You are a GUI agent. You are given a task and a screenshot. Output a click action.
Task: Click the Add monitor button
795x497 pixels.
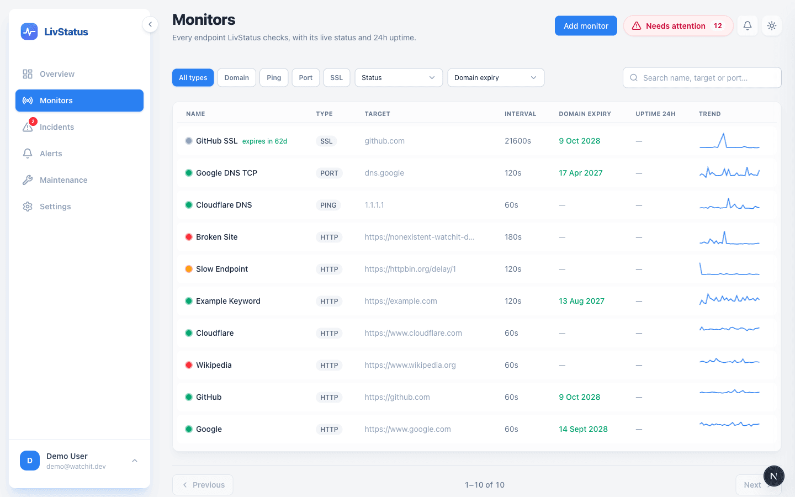pyautogui.click(x=586, y=26)
